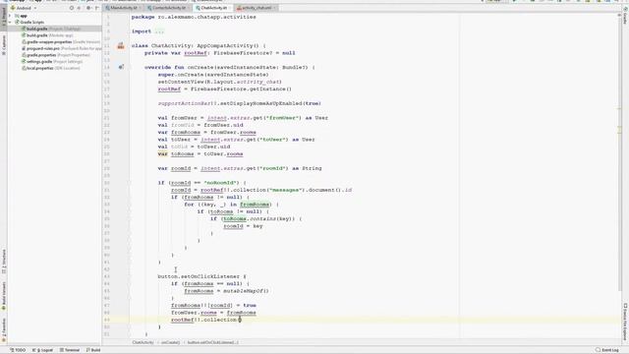Open the Build tool window

coord(93,350)
